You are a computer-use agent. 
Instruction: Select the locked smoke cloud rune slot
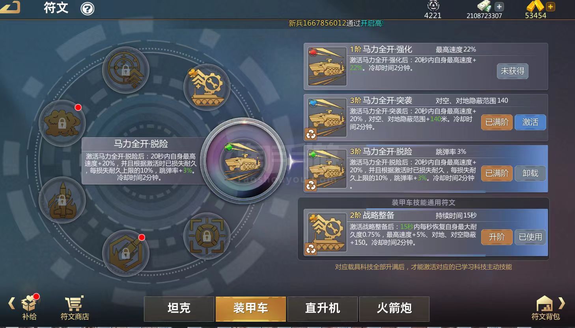(x=62, y=123)
